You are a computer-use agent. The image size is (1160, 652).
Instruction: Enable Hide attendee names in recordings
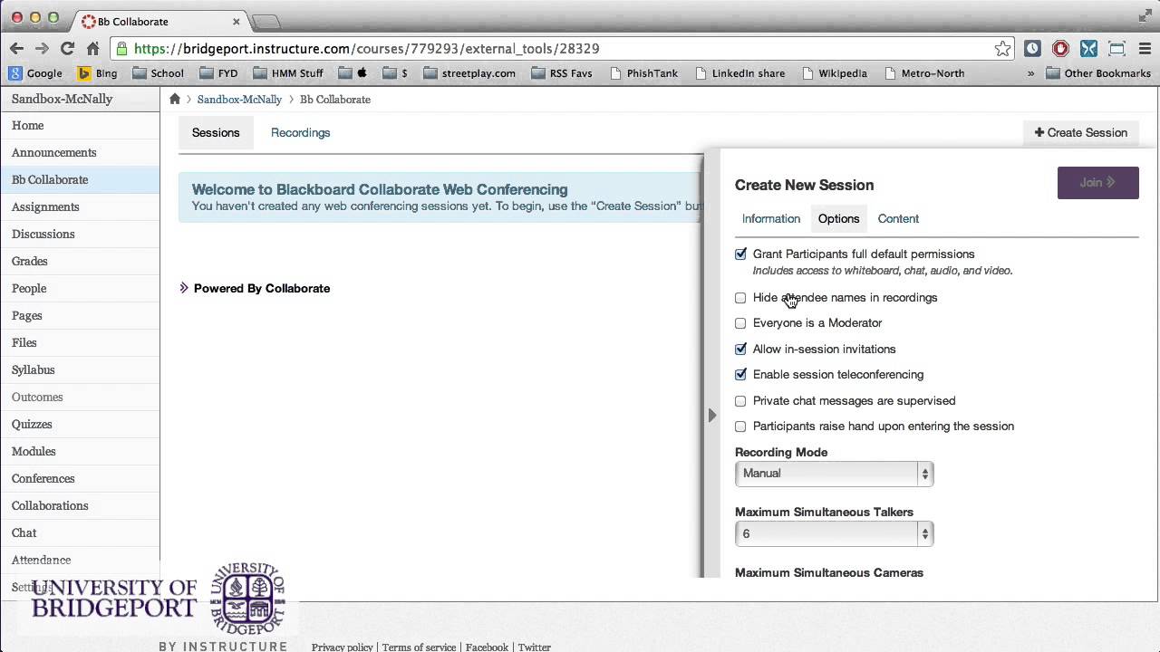[740, 298]
